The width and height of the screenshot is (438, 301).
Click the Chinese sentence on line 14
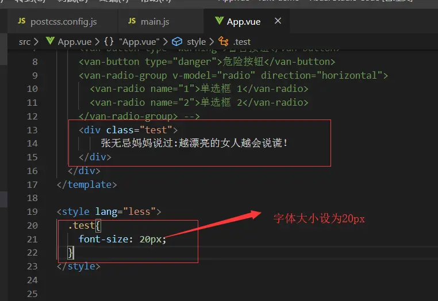coord(194,143)
